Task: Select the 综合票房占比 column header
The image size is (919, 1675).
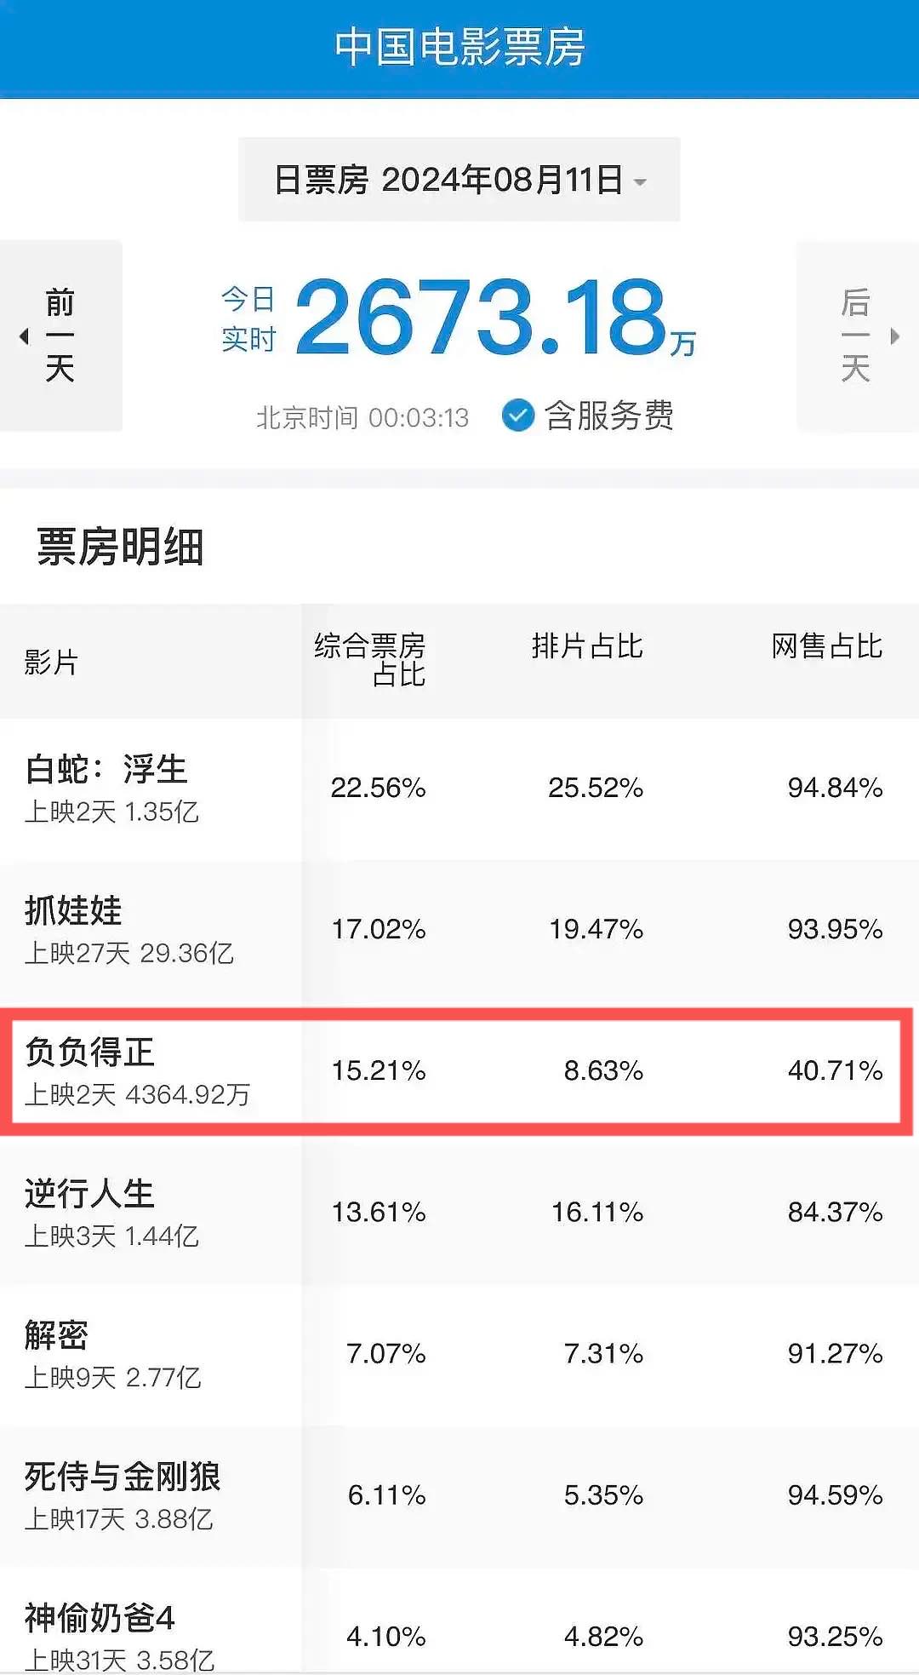Action: pyautogui.click(x=370, y=660)
